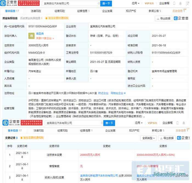Click 导出数据 button in 营业执照信息 section
The image size is (192, 183).
[163, 19]
